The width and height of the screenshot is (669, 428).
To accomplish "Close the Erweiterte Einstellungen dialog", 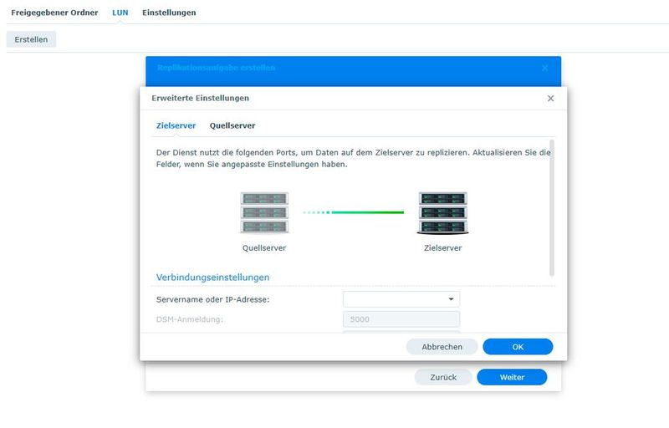I will click(550, 99).
